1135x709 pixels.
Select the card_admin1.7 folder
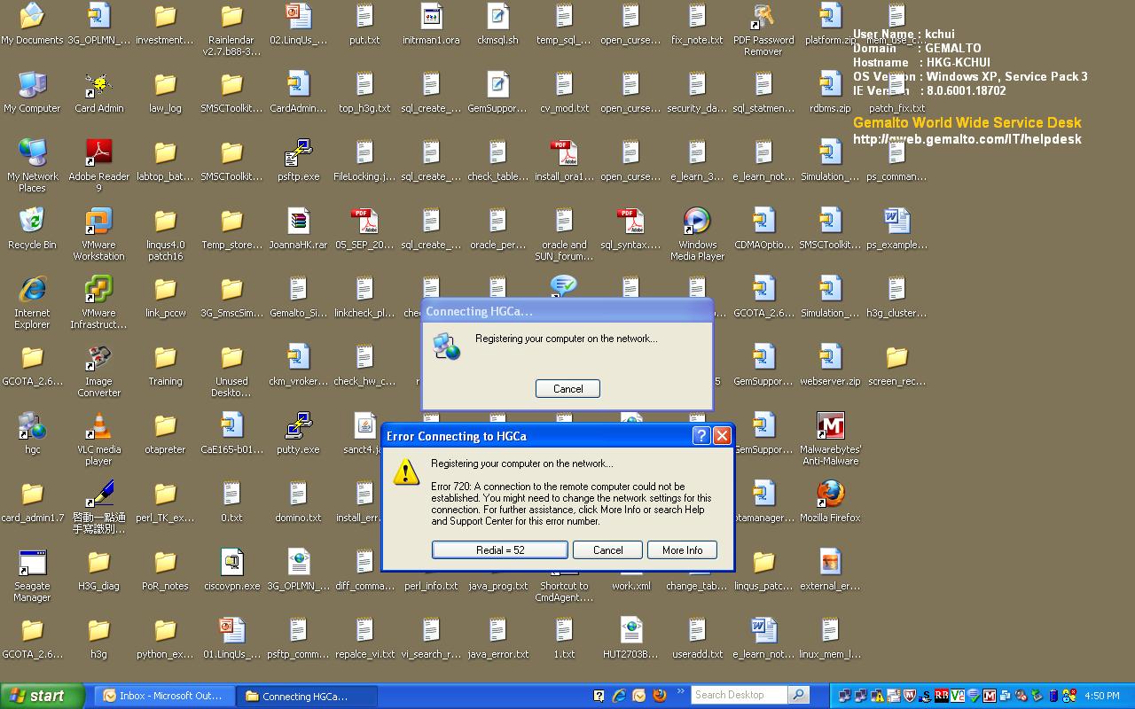pos(32,502)
